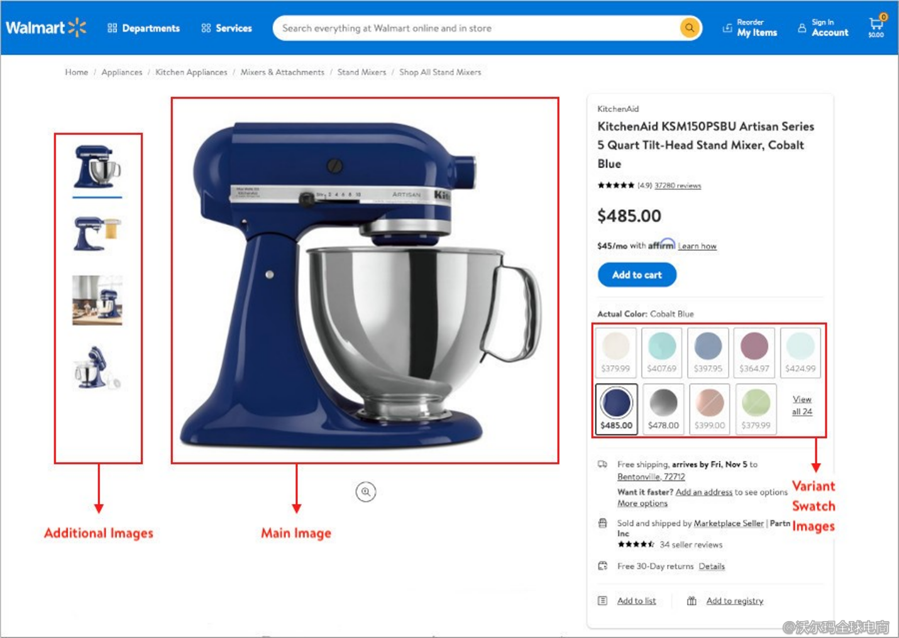This screenshot has height=638, width=899.
Task: Click the zoom magnifier below main image
Action: [366, 492]
